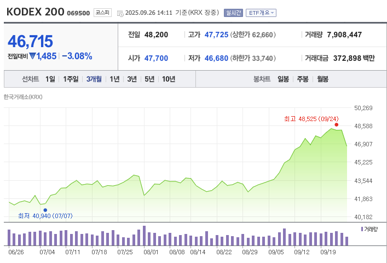Switch to 1주일 chart range
The width and height of the screenshot is (387, 263).
71,79
